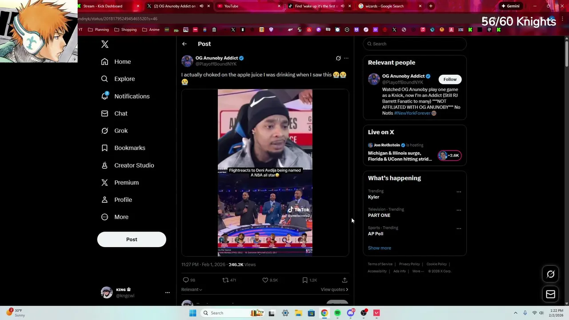Open Bookmarks in the sidebar
The image size is (569, 320).
click(x=123, y=148)
